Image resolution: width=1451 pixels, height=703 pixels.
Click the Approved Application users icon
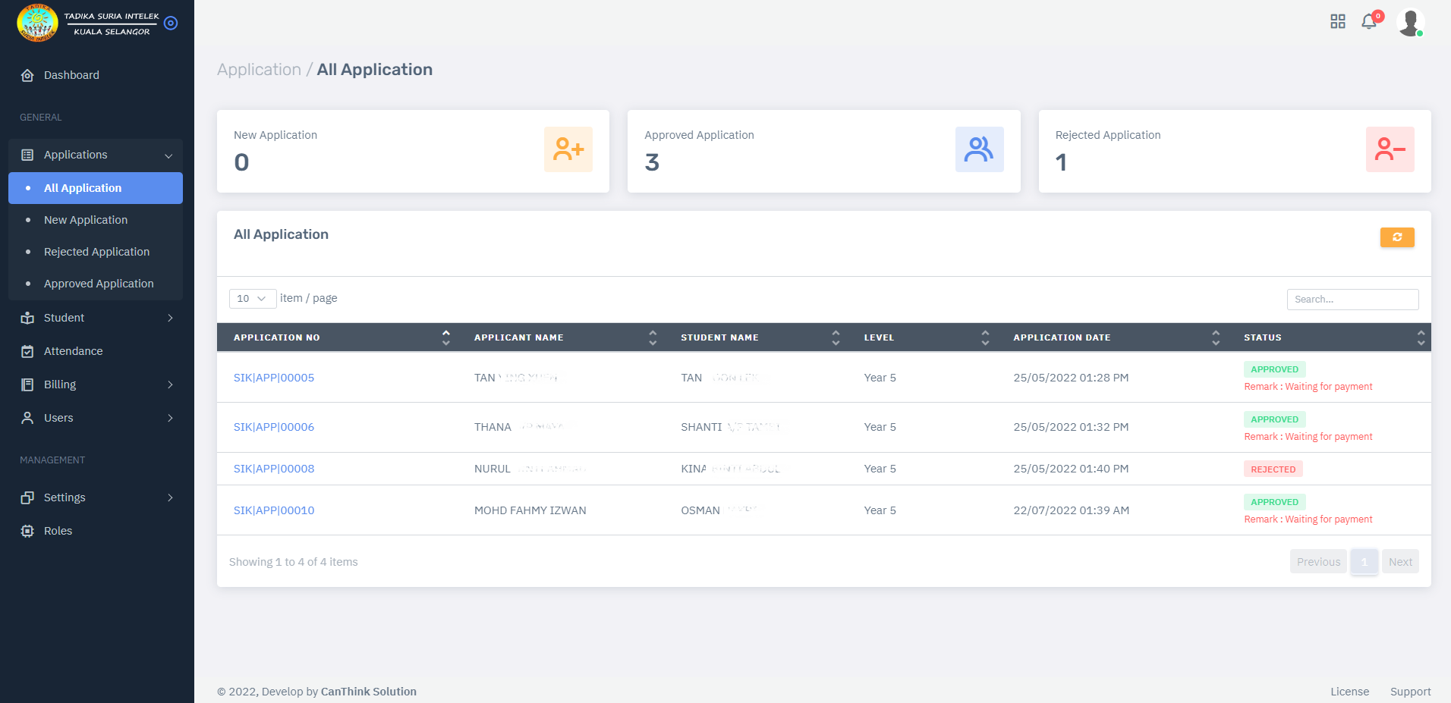pos(979,149)
